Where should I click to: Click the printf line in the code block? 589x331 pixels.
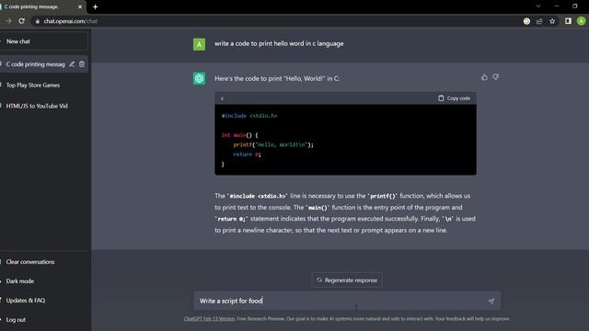click(273, 145)
